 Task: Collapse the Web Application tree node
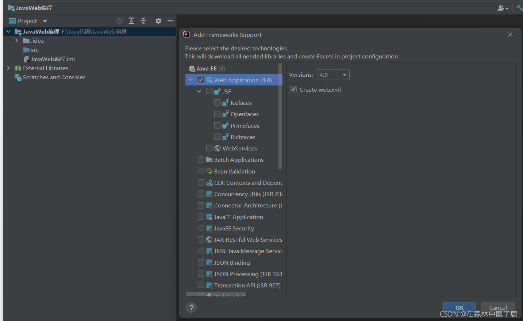pyautogui.click(x=191, y=80)
